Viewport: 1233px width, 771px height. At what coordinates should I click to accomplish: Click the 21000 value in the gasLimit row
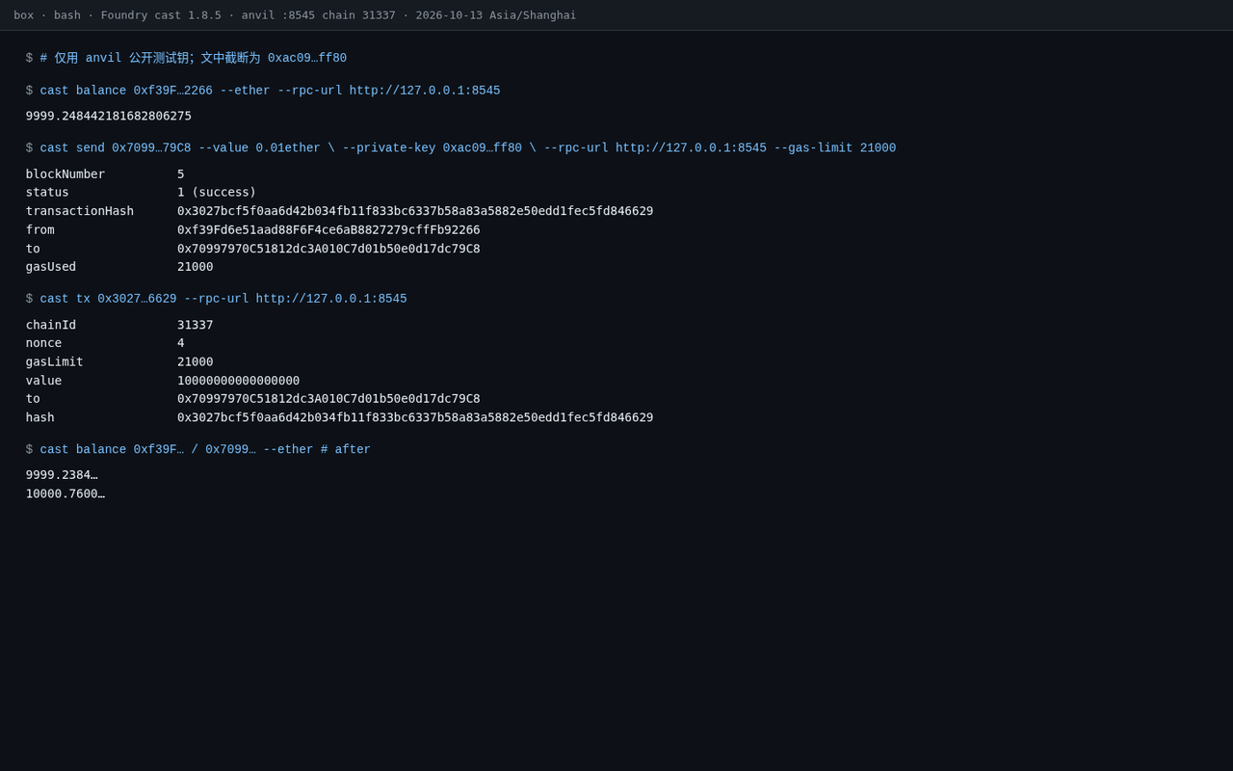point(196,362)
